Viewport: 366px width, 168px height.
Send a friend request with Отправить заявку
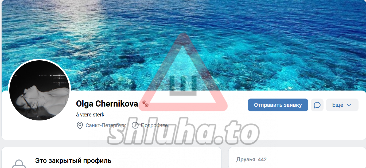tap(278, 105)
